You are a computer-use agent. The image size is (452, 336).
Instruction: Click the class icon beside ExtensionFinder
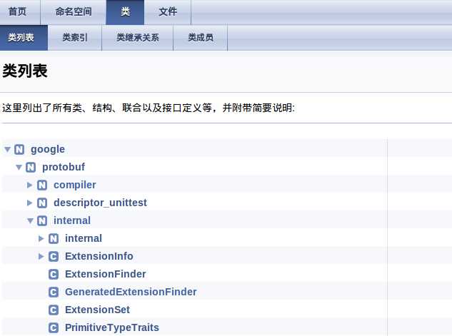coord(54,275)
